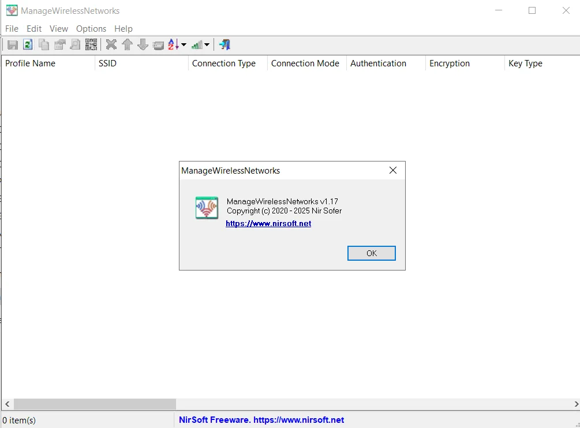Click OK in the About dialog

pyautogui.click(x=372, y=253)
